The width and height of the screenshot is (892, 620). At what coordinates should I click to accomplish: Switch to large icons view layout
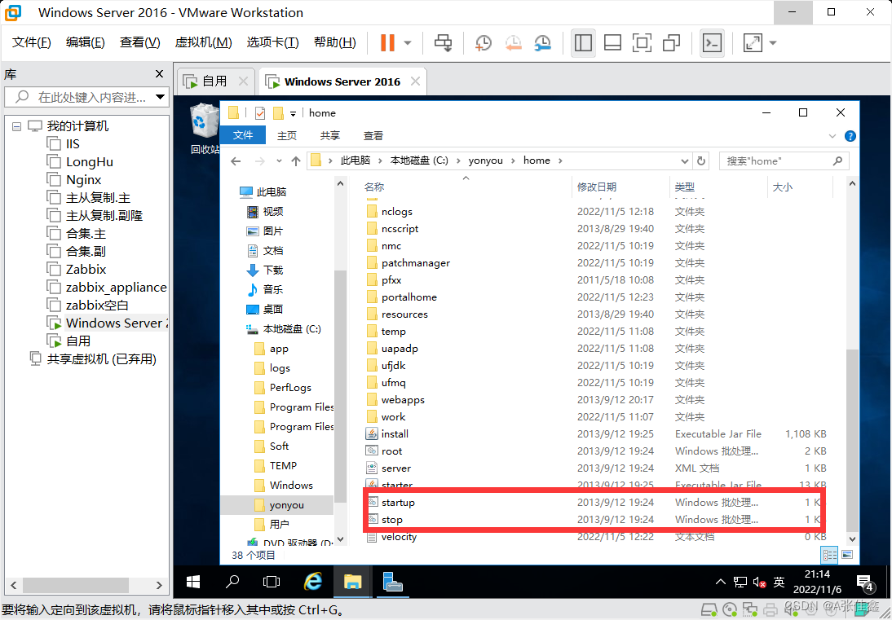(x=846, y=555)
